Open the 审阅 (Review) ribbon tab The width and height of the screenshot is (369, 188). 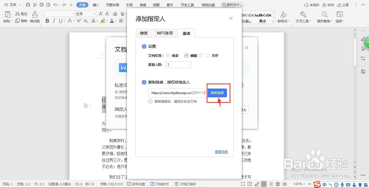(x=143, y=5)
